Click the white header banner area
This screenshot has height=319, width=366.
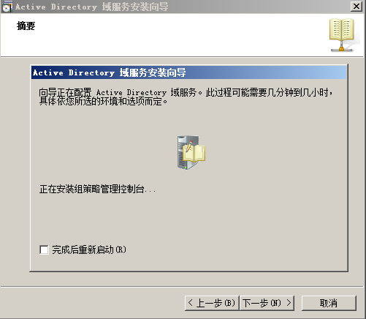tap(183, 35)
